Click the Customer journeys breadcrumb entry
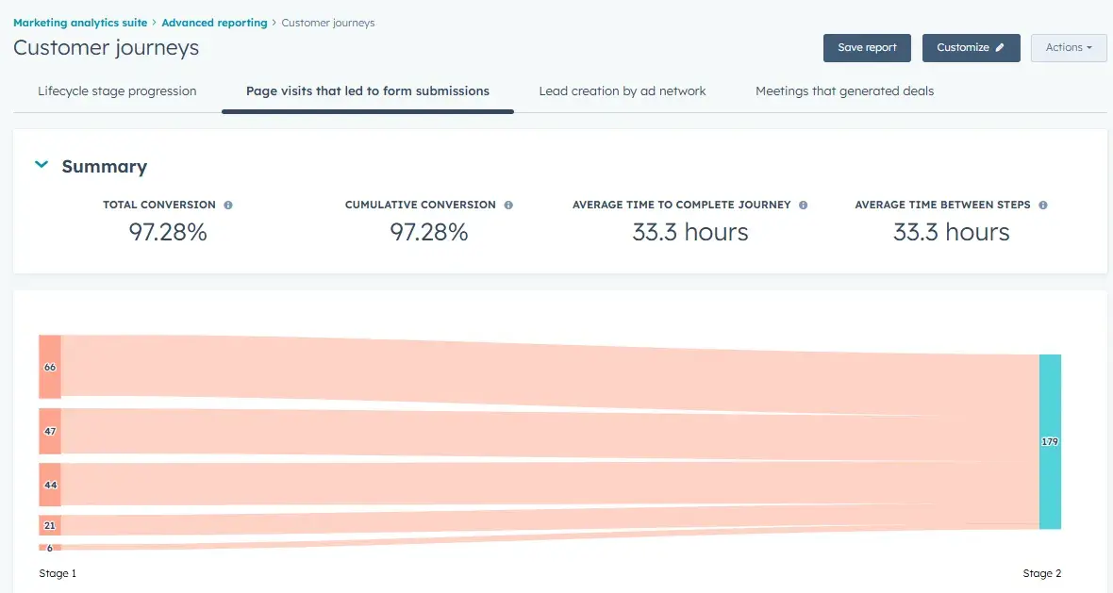The height and width of the screenshot is (593, 1113). 327,23
